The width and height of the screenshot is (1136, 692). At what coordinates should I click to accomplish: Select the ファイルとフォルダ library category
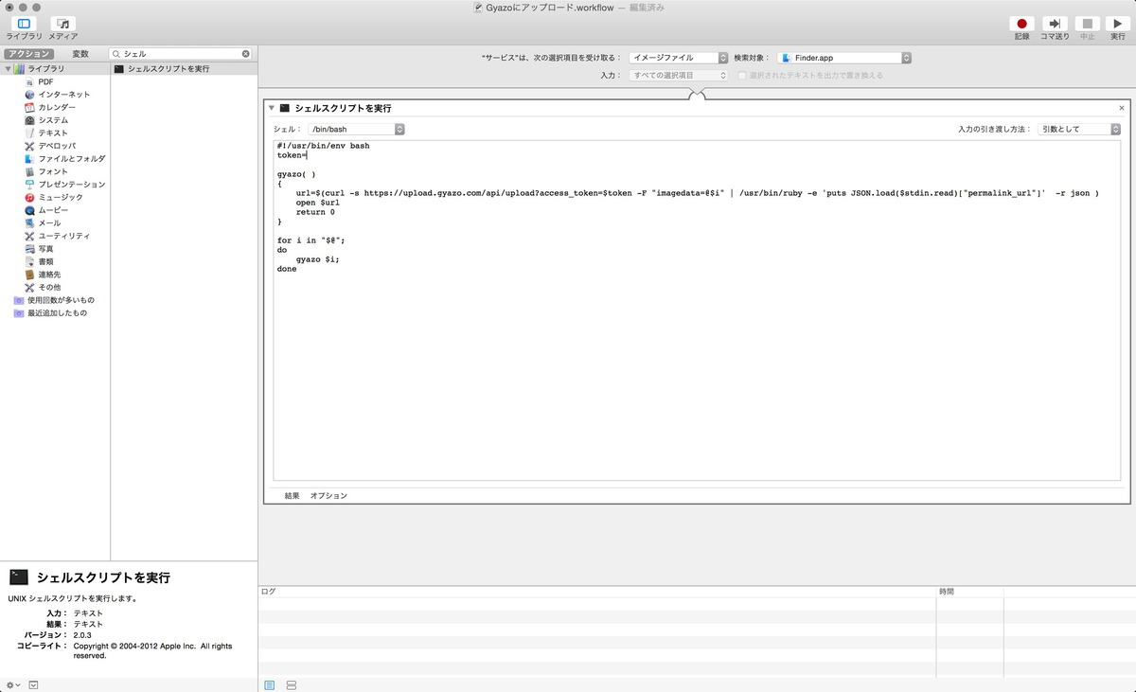(x=72, y=159)
